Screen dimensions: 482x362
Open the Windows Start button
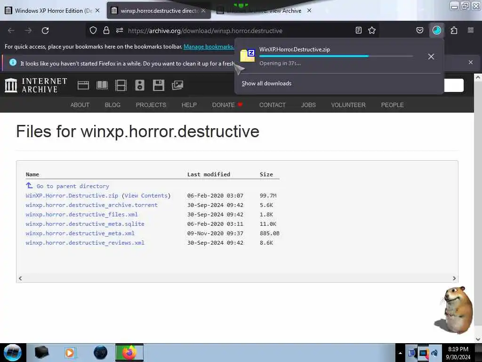(13, 353)
